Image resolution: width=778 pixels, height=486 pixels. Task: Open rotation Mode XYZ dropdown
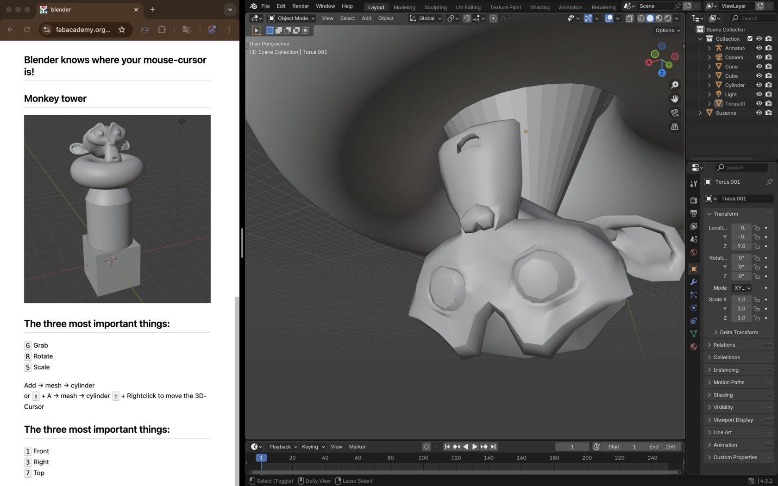(742, 288)
